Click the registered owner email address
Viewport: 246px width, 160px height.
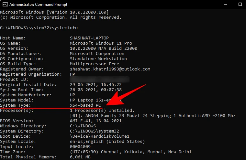[110, 69]
